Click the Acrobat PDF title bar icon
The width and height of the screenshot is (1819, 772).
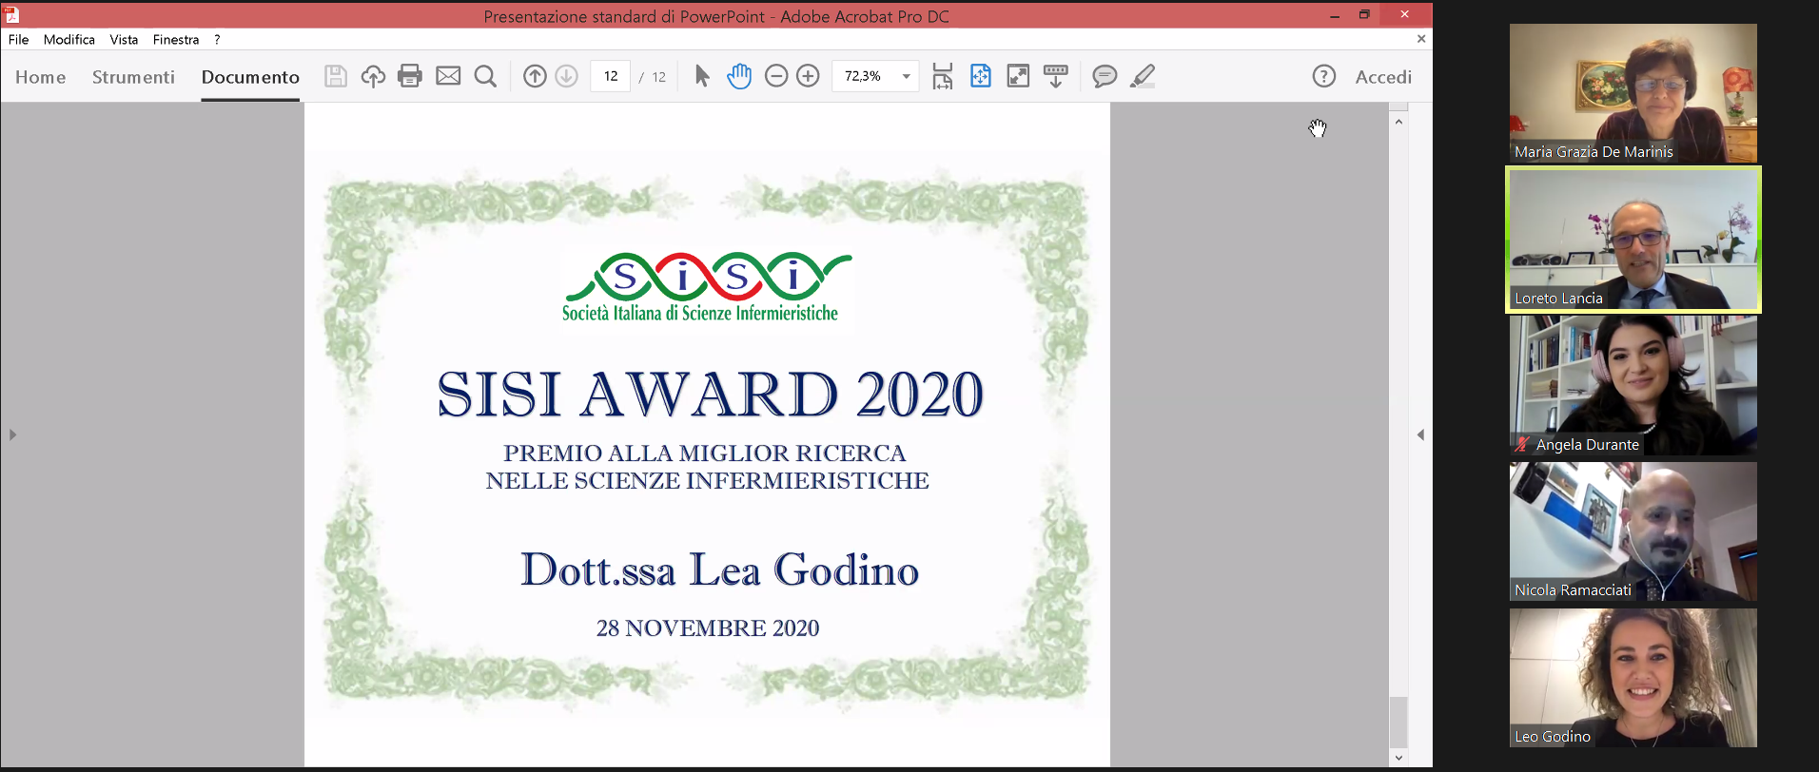pos(12,14)
